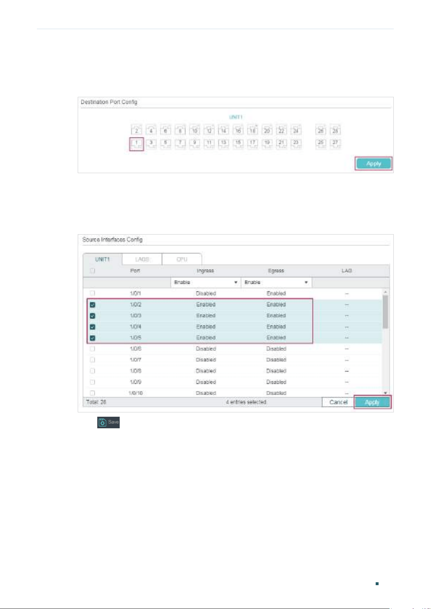
Task: Apply the Source Interfaces Config
Action: click(372, 402)
